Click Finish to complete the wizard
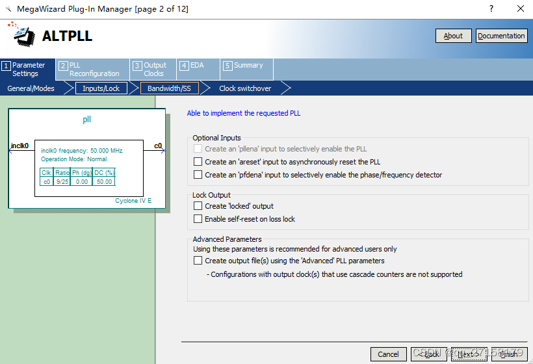Screen dimensions: 533x364 (x=509, y=354)
